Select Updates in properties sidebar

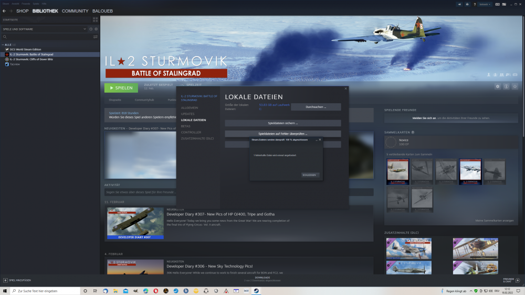(x=187, y=114)
